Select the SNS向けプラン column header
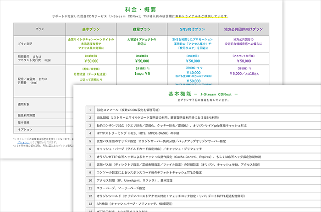Viewport: 321px width, 212px height. click(193, 29)
